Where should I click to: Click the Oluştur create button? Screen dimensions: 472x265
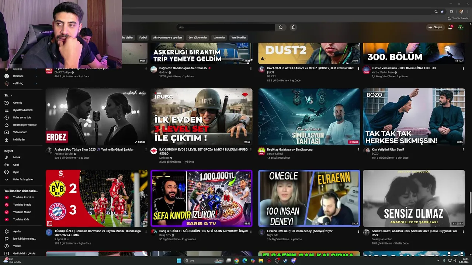(x=435, y=27)
